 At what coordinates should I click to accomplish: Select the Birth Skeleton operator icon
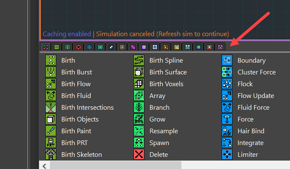point(51,154)
